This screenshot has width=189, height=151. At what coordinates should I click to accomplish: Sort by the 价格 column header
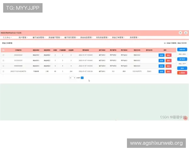55,50
